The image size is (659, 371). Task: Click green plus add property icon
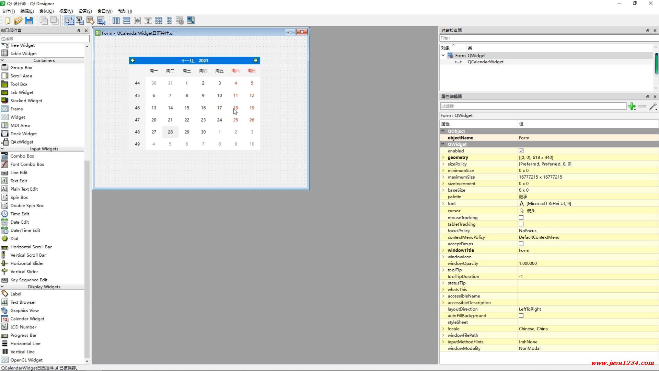point(632,106)
